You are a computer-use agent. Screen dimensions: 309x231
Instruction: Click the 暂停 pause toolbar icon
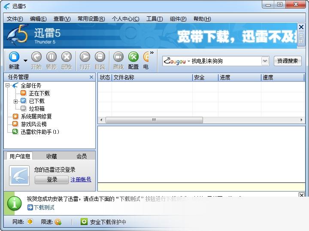coord(51,57)
